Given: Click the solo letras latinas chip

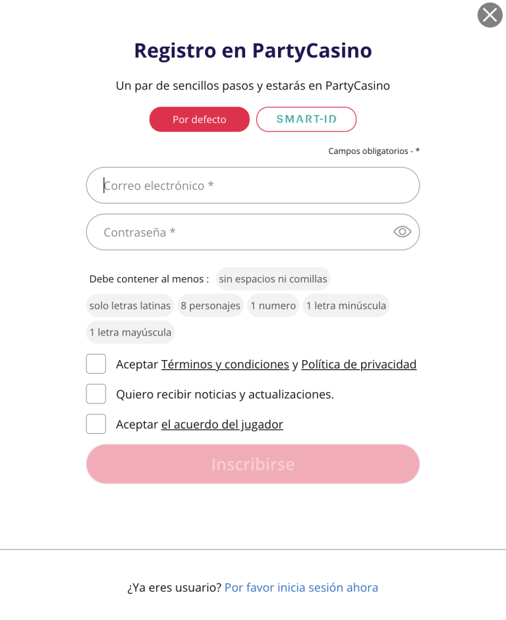Looking at the screenshot, I should click(130, 305).
